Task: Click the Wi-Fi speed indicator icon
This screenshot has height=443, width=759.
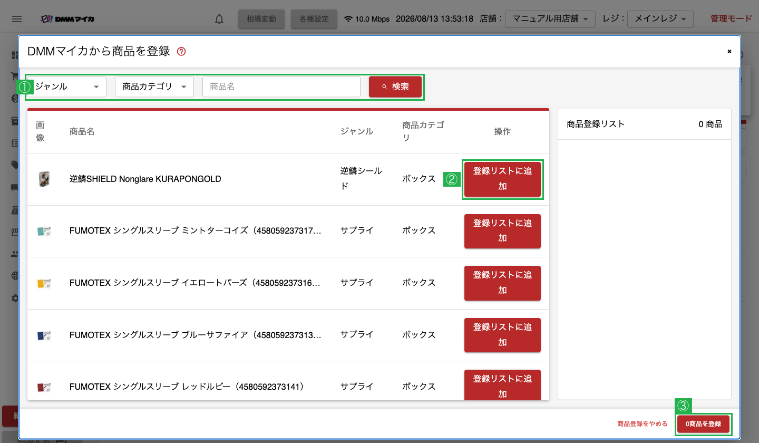Action: coord(348,19)
